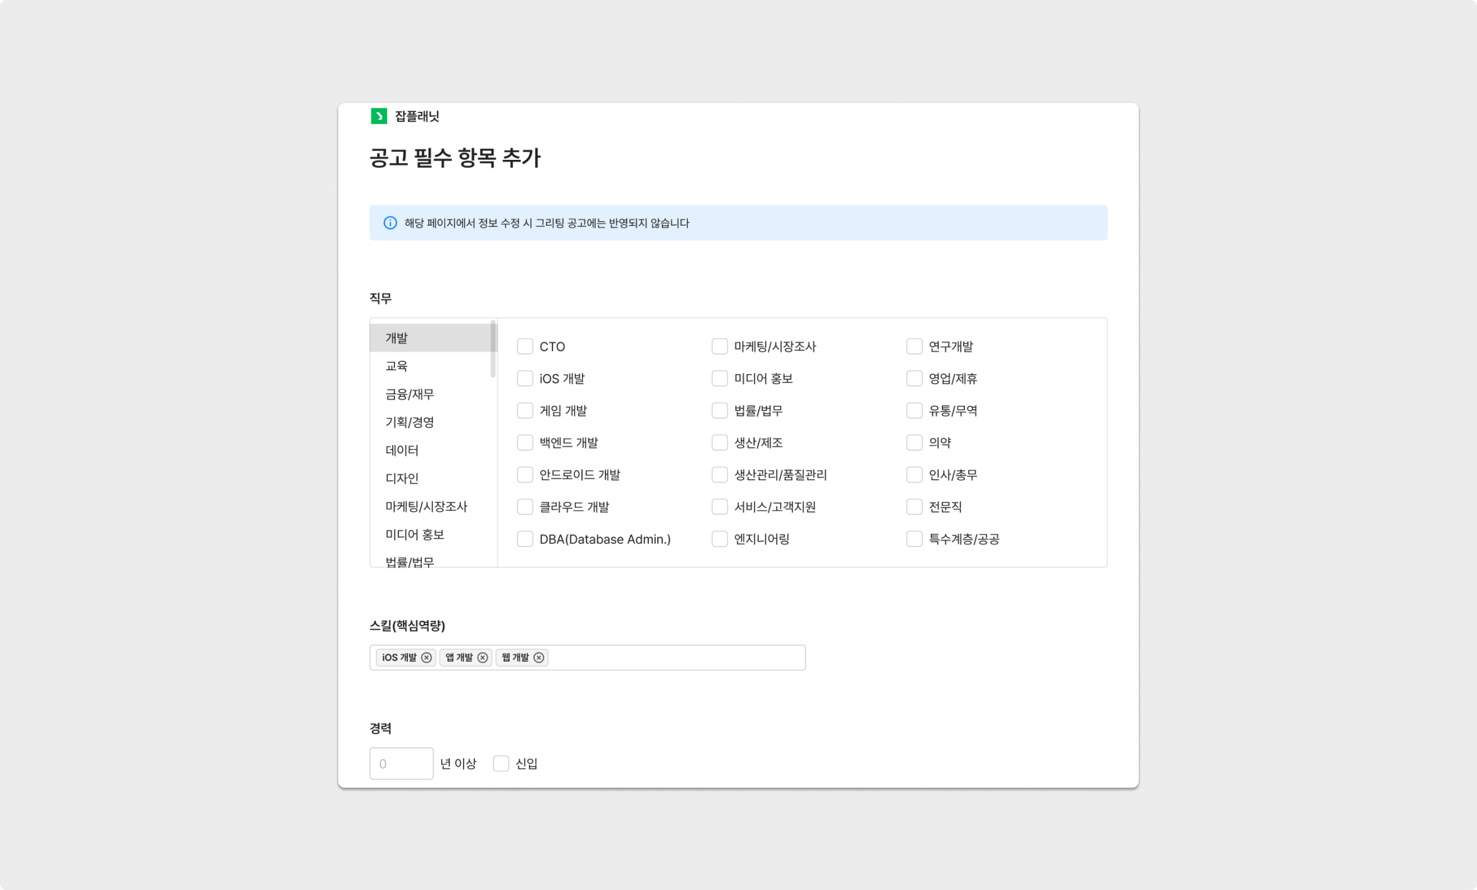This screenshot has height=890, width=1477.
Task: Enable the 신입 checkbox
Action: pyautogui.click(x=501, y=763)
